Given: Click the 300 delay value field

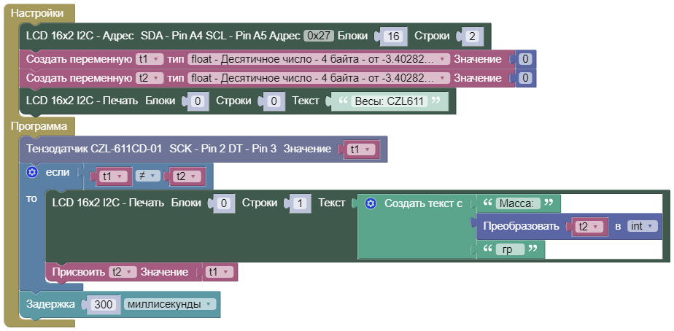Looking at the screenshot, I should coord(105,305).
